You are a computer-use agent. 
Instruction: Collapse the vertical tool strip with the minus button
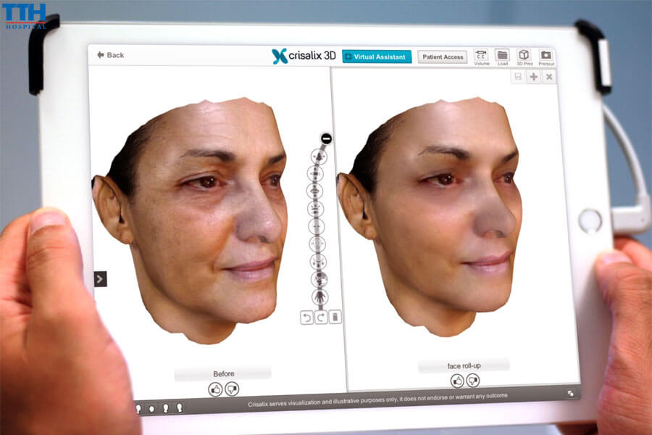[x=327, y=138]
